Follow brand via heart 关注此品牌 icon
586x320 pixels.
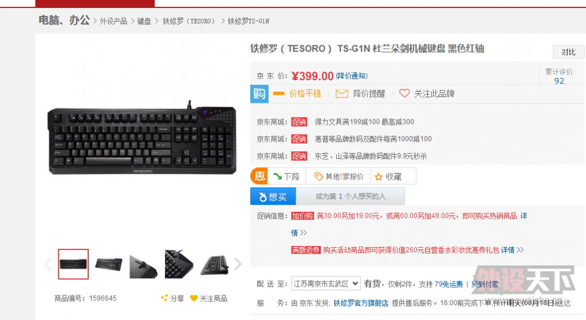404,93
